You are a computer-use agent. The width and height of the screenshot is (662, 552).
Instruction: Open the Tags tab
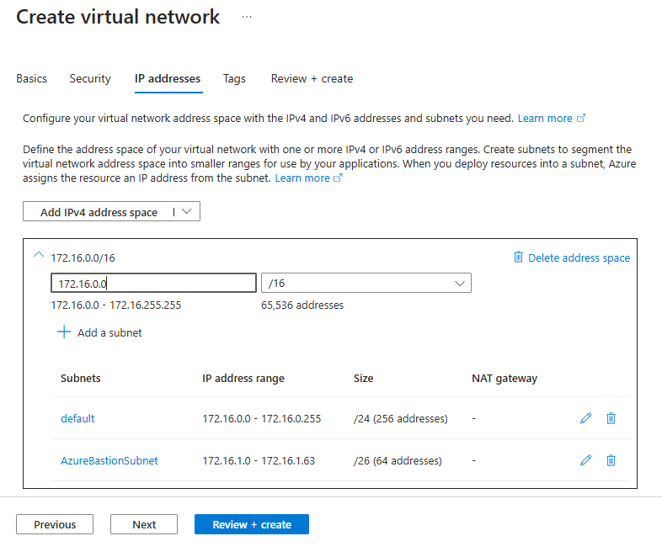point(234,78)
